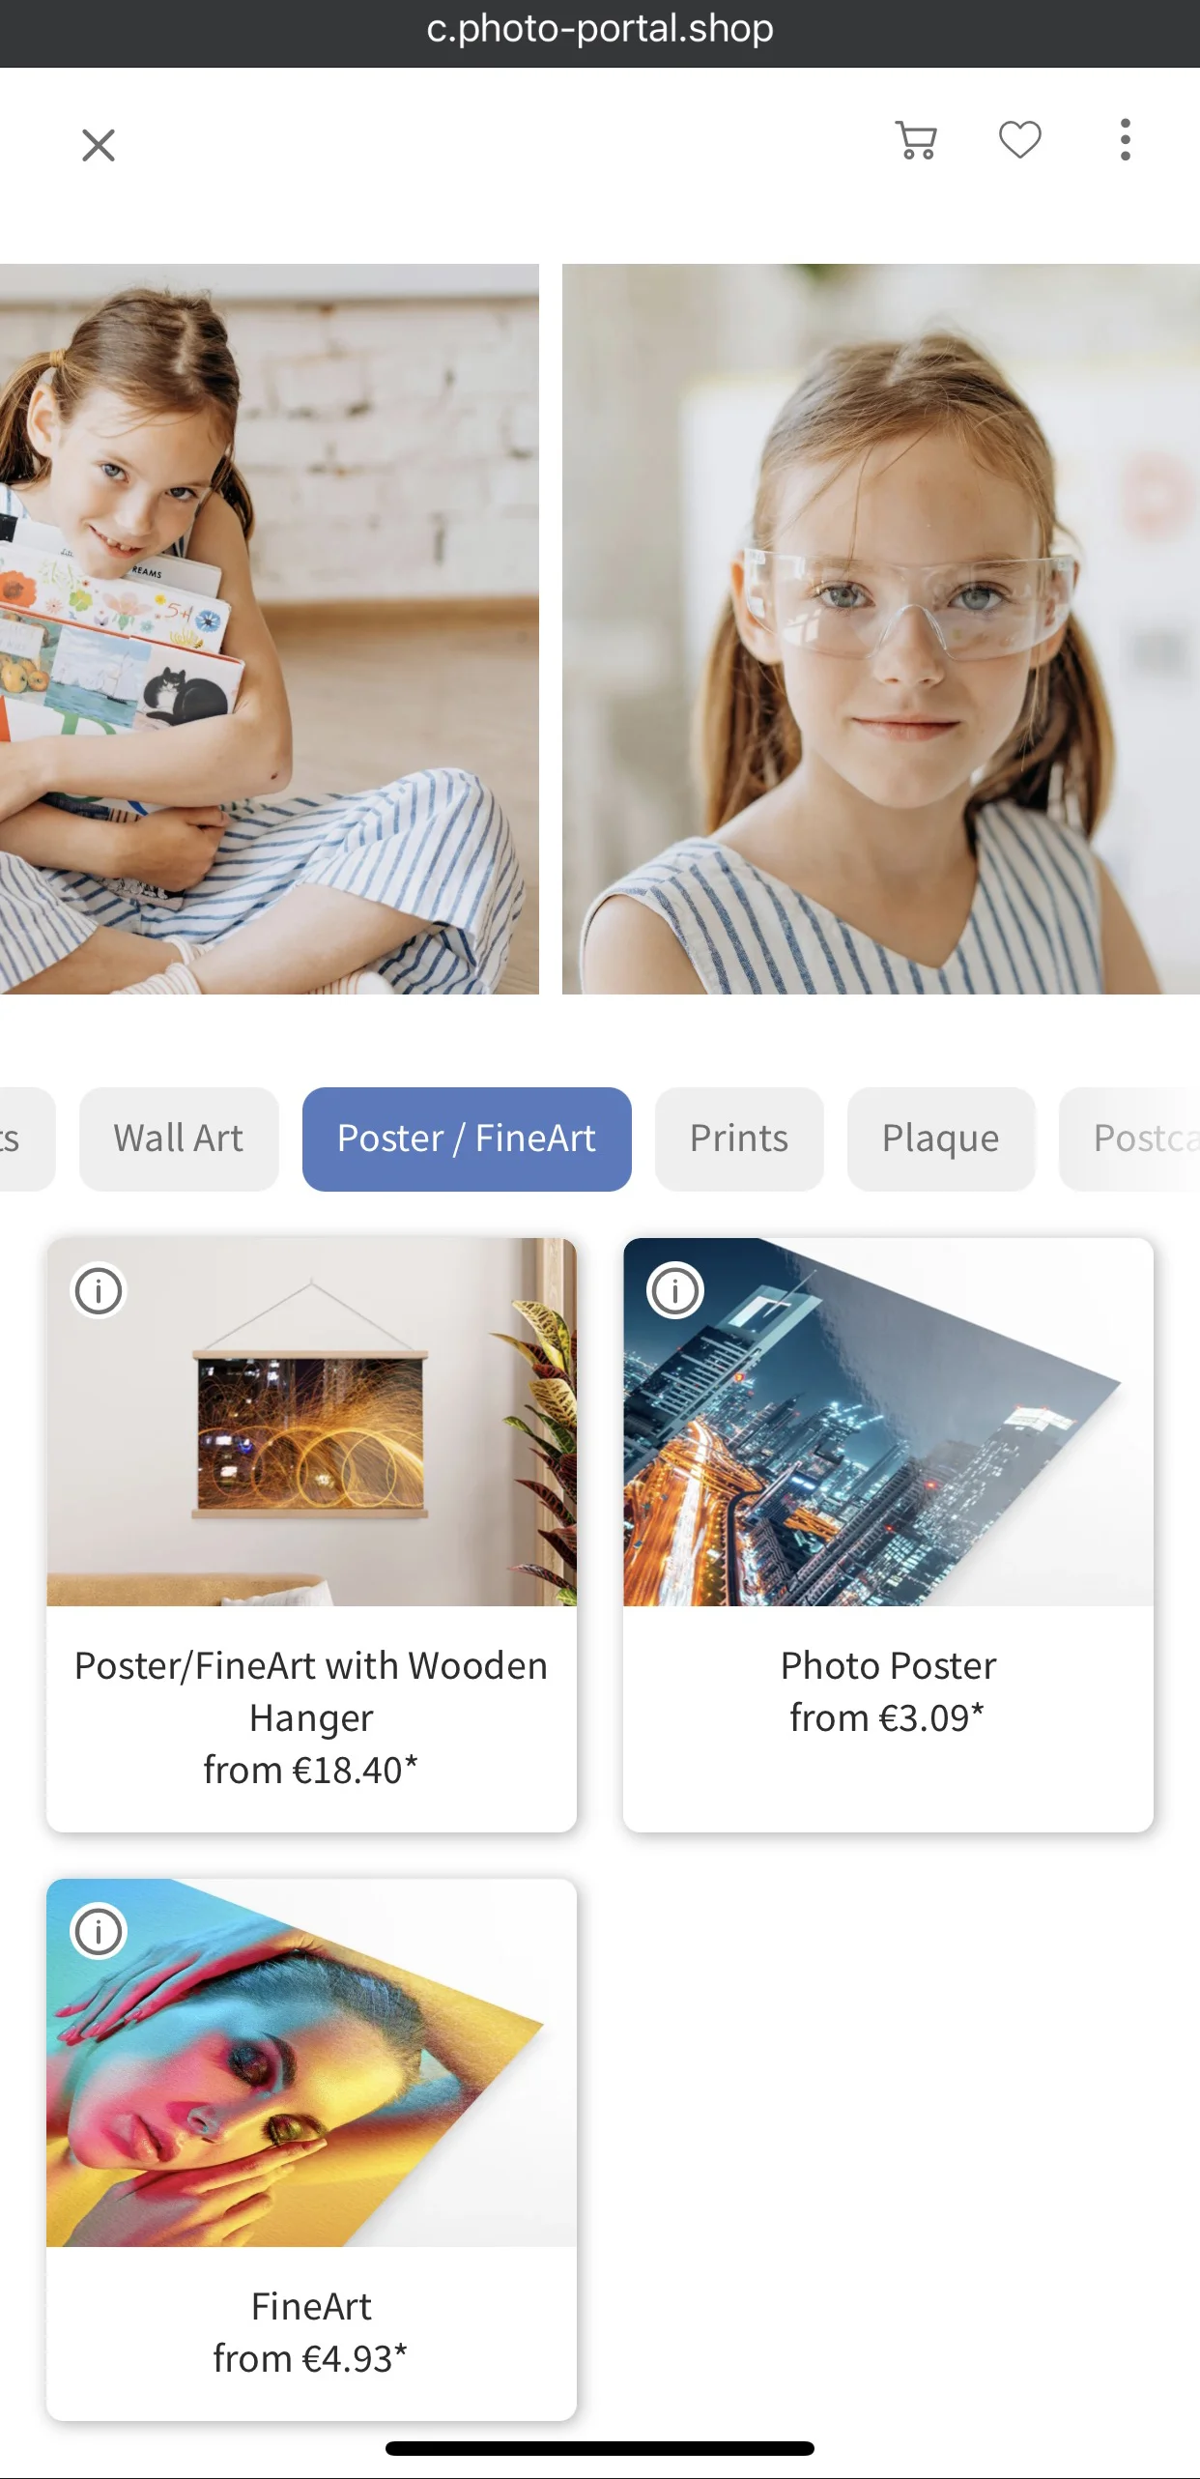This screenshot has height=2479, width=1200.
Task: Open the partially visible Postcard tab
Action: pos(1130,1139)
